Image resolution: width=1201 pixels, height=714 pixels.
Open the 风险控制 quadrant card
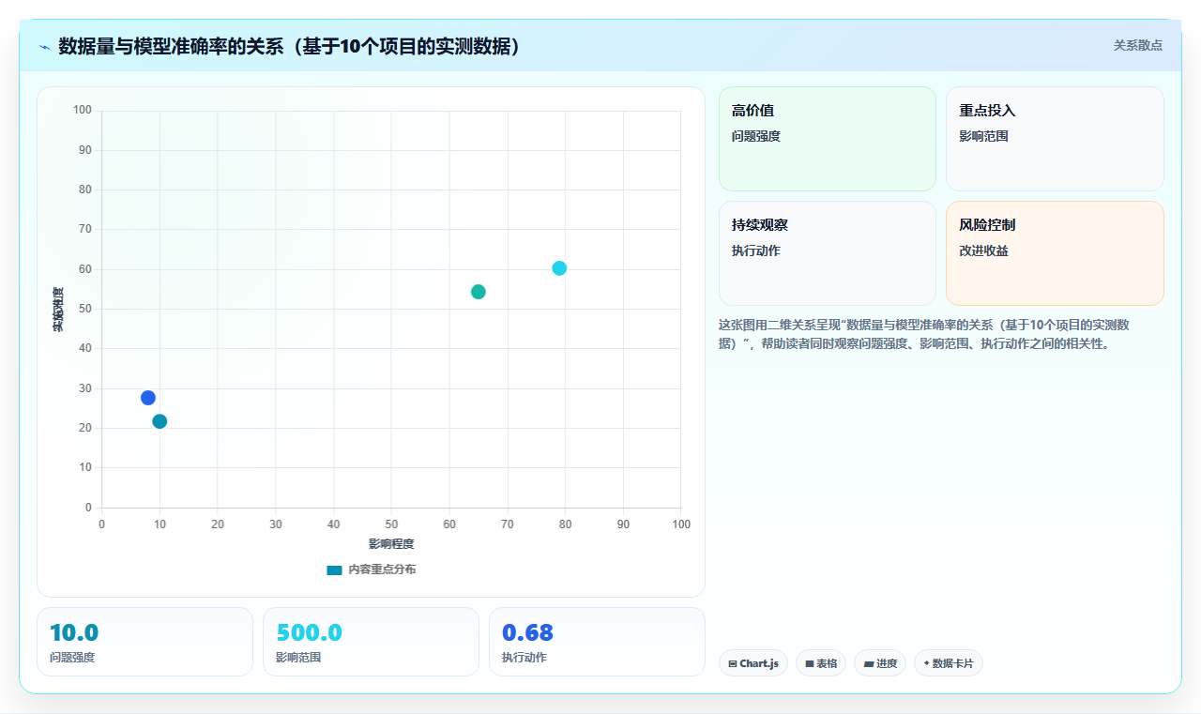click(1055, 253)
